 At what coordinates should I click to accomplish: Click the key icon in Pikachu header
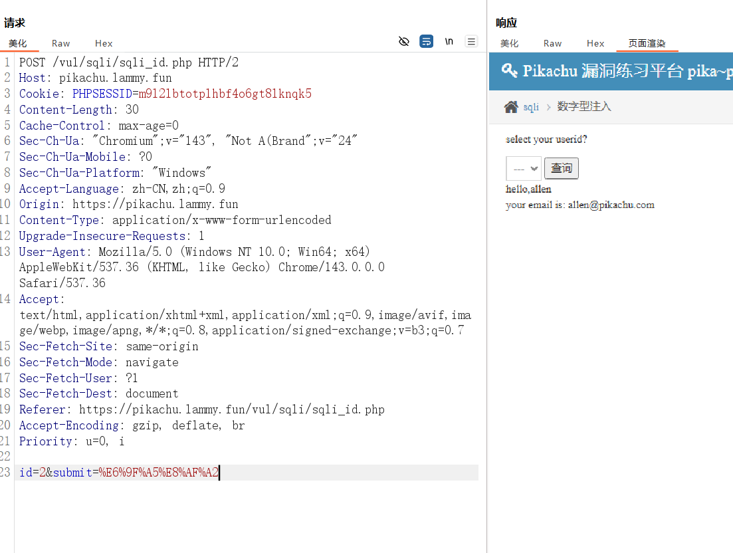click(x=510, y=70)
